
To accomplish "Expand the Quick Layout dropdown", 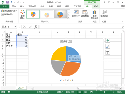I will point(7,14).
